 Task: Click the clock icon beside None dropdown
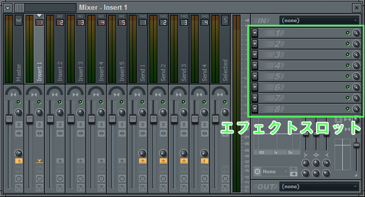pyautogui.click(x=257, y=172)
